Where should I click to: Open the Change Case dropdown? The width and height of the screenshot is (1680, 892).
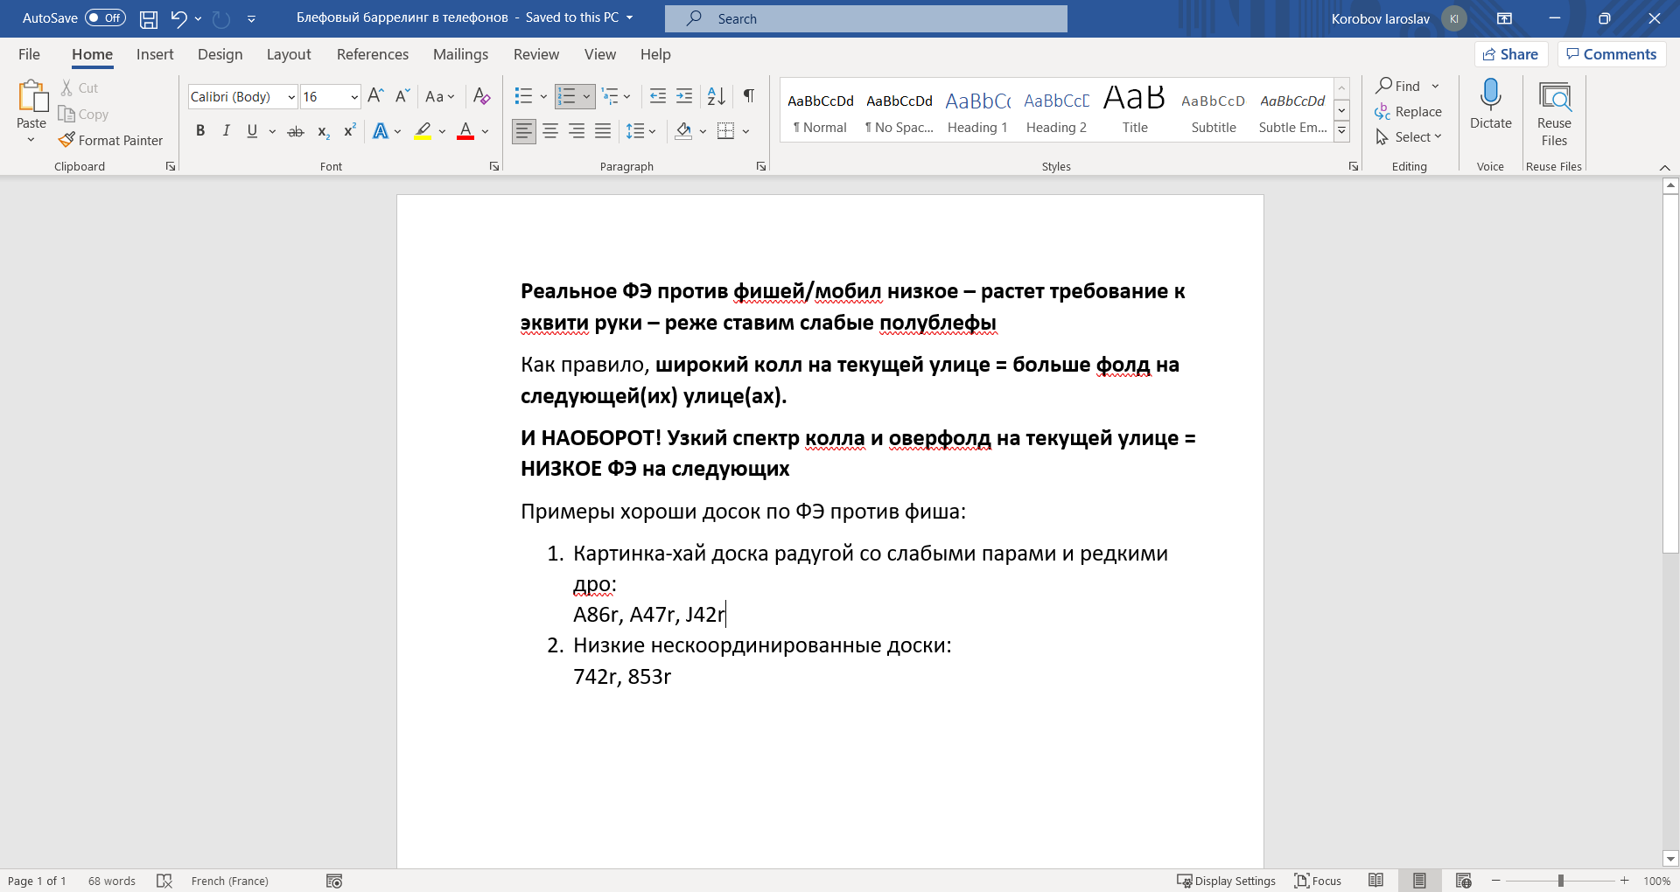tap(439, 96)
